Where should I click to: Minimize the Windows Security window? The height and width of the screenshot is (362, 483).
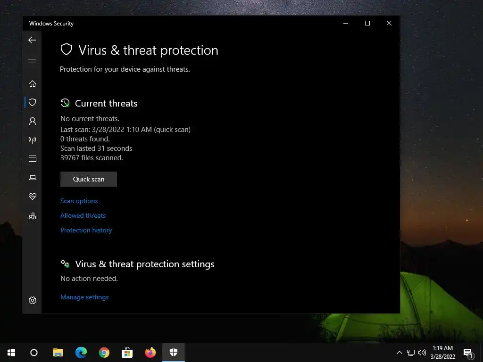click(x=346, y=23)
